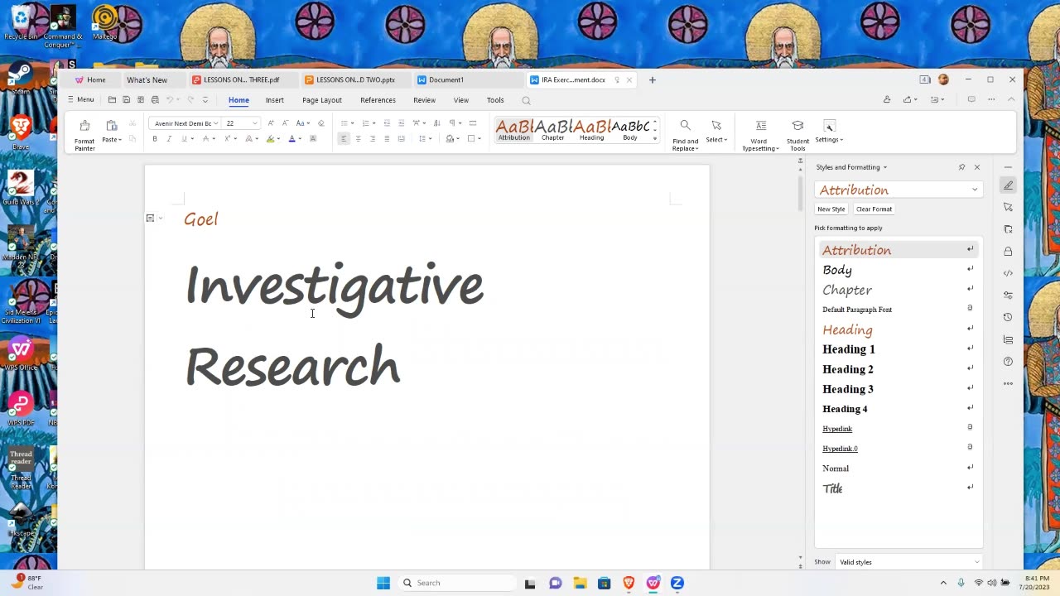Viewport: 1060px width, 596px height.
Task: Click the Clear formatting eraser icon
Action: click(x=321, y=123)
